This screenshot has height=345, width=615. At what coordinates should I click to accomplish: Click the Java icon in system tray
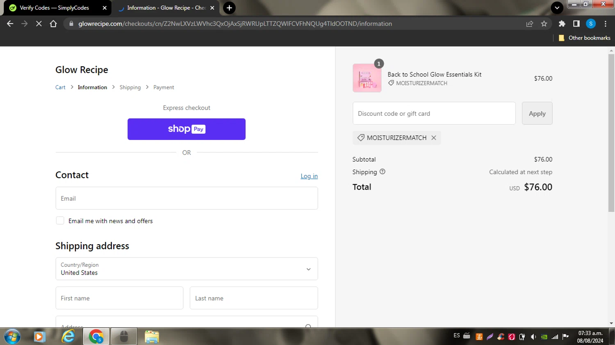point(479,337)
